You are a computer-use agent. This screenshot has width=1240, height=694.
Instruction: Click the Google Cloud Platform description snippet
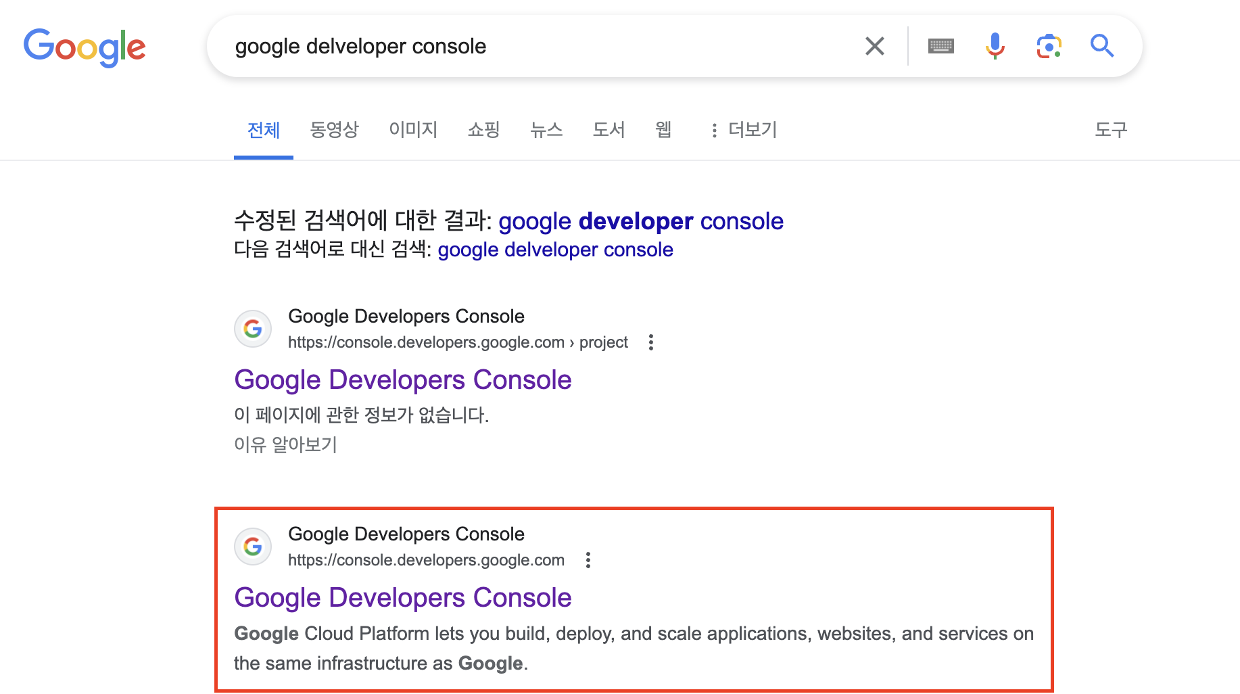(x=634, y=648)
